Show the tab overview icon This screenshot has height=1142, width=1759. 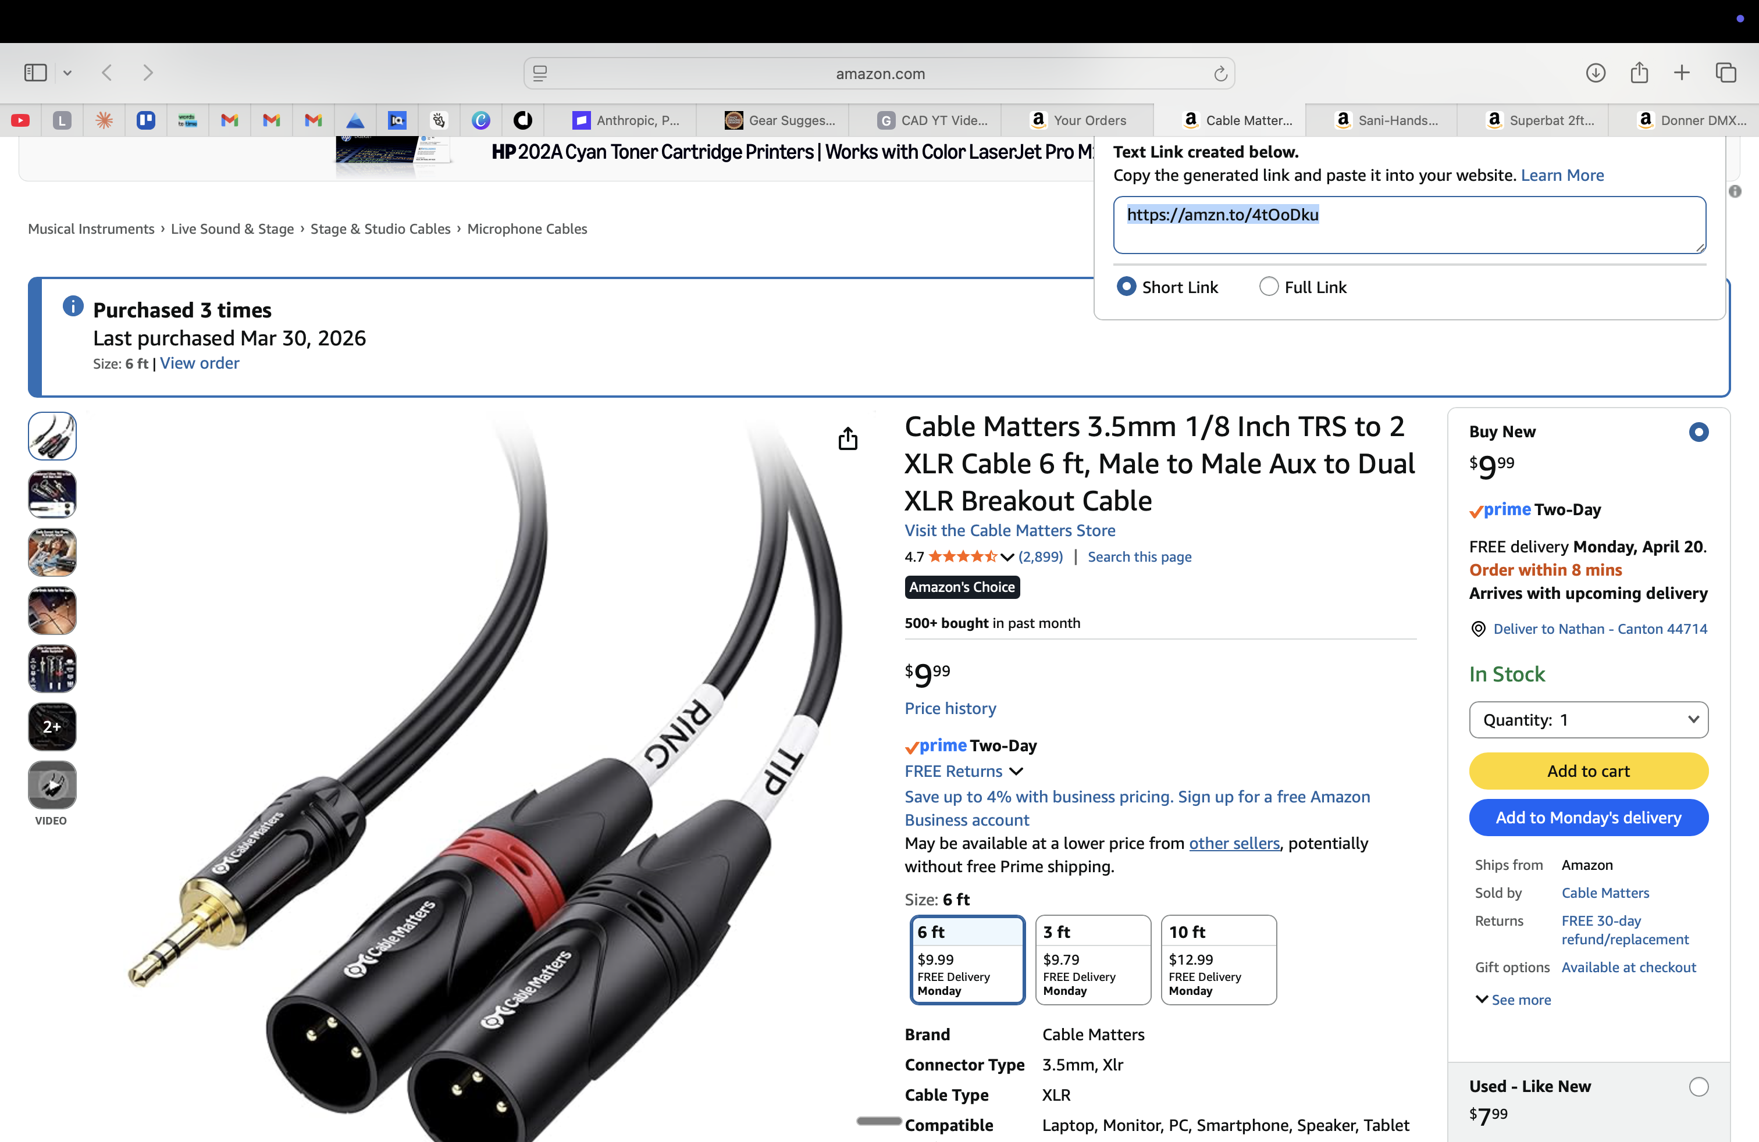coord(1726,72)
